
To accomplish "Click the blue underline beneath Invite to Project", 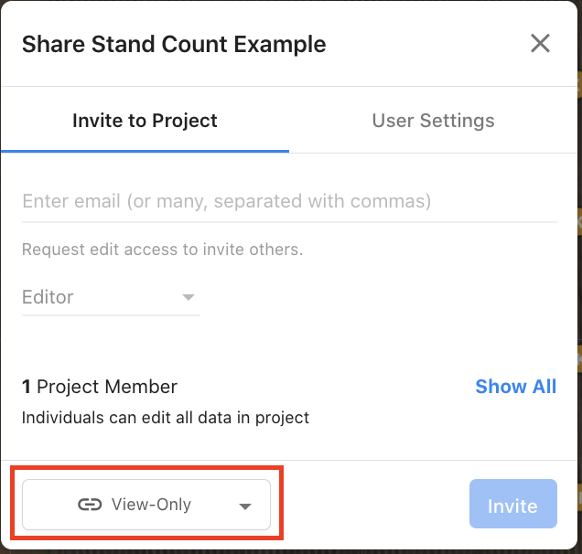I will point(145,151).
